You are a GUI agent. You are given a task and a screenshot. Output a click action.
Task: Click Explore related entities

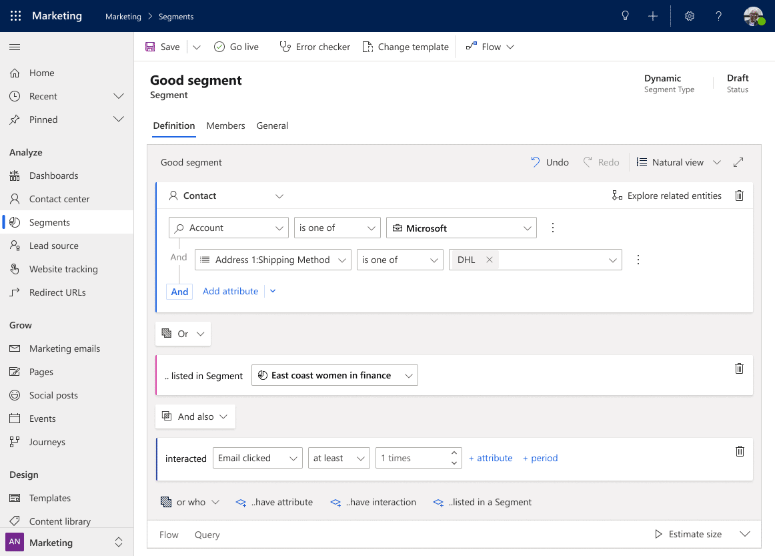pyautogui.click(x=667, y=196)
